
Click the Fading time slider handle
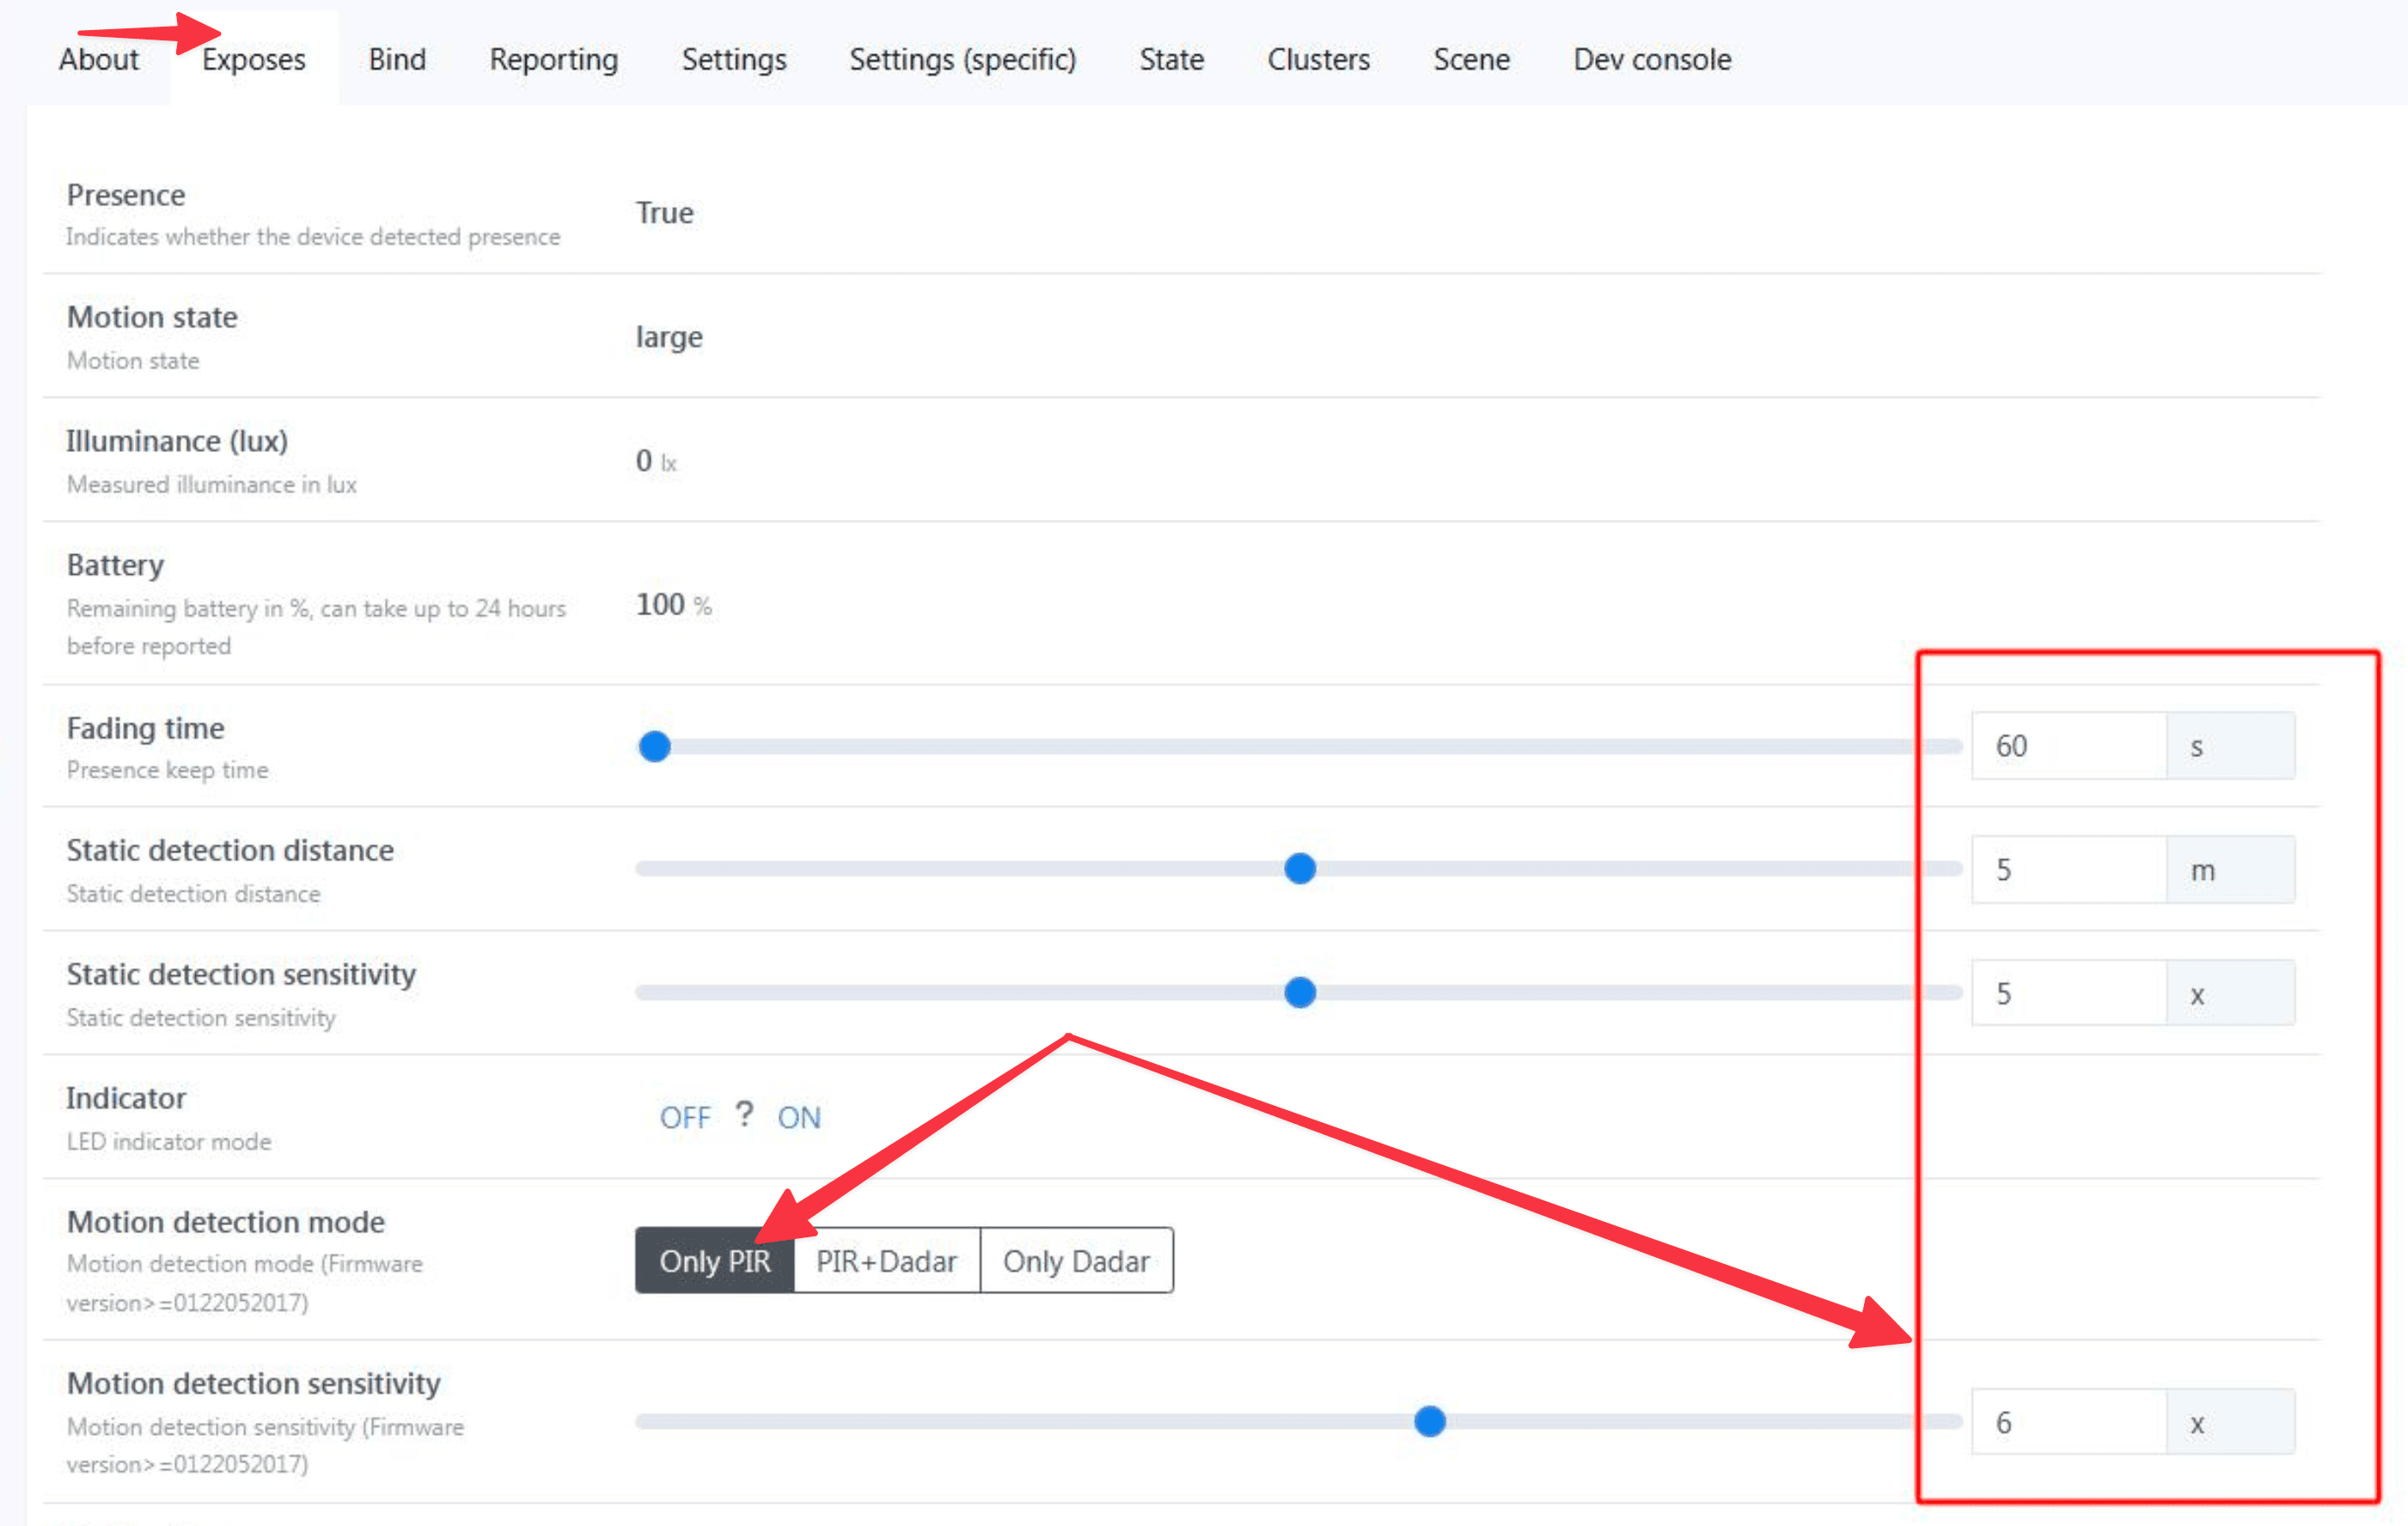click(x=654, y=746)
